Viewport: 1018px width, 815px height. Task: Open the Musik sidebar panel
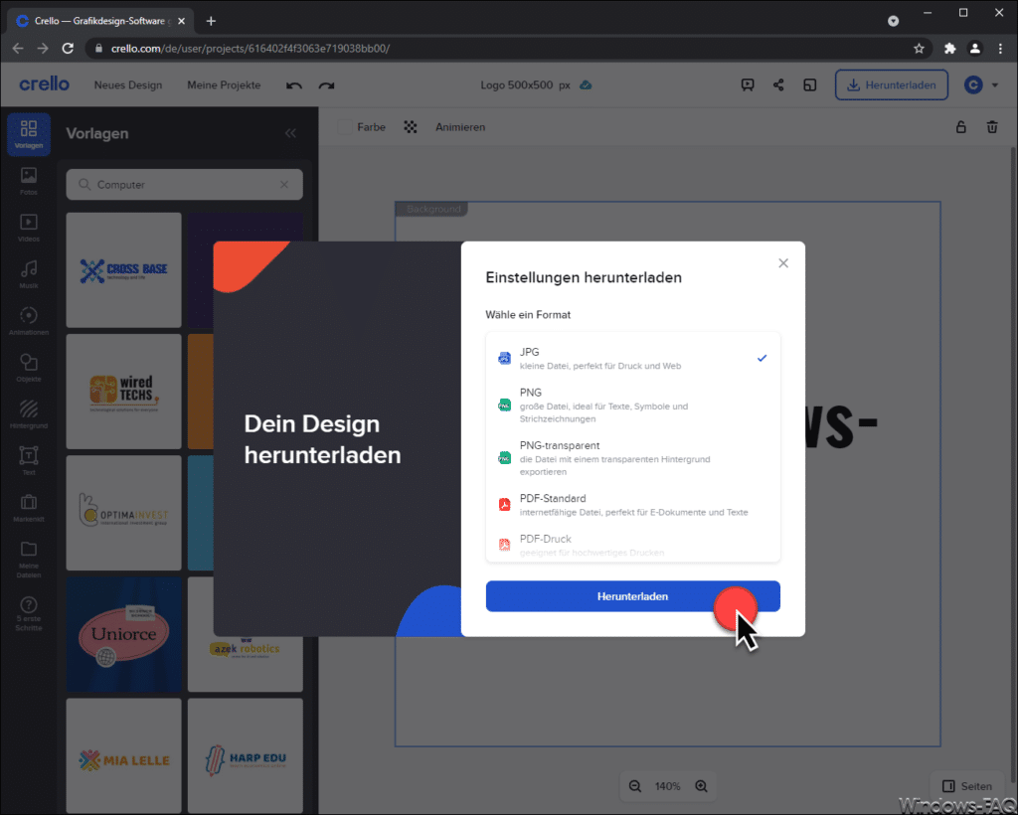[29, 274]
